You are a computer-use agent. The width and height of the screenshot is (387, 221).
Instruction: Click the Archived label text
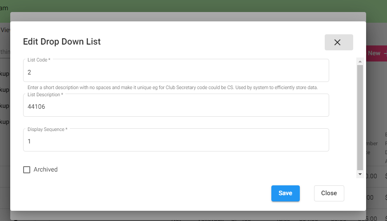pos(46,170)
